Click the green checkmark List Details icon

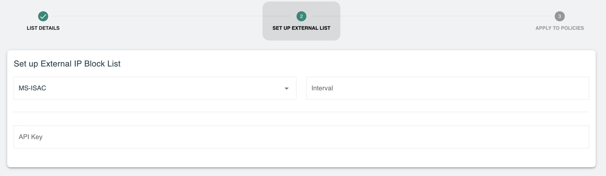coord(43,16)
